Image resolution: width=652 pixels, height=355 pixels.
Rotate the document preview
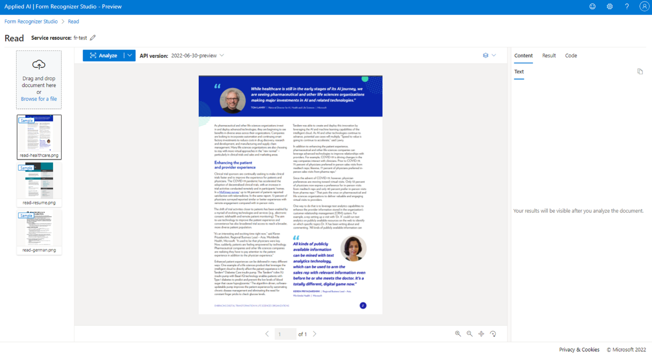pyautogui.click(x=493, y=333)
